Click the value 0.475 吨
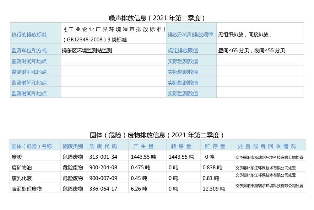 [140, 168]
